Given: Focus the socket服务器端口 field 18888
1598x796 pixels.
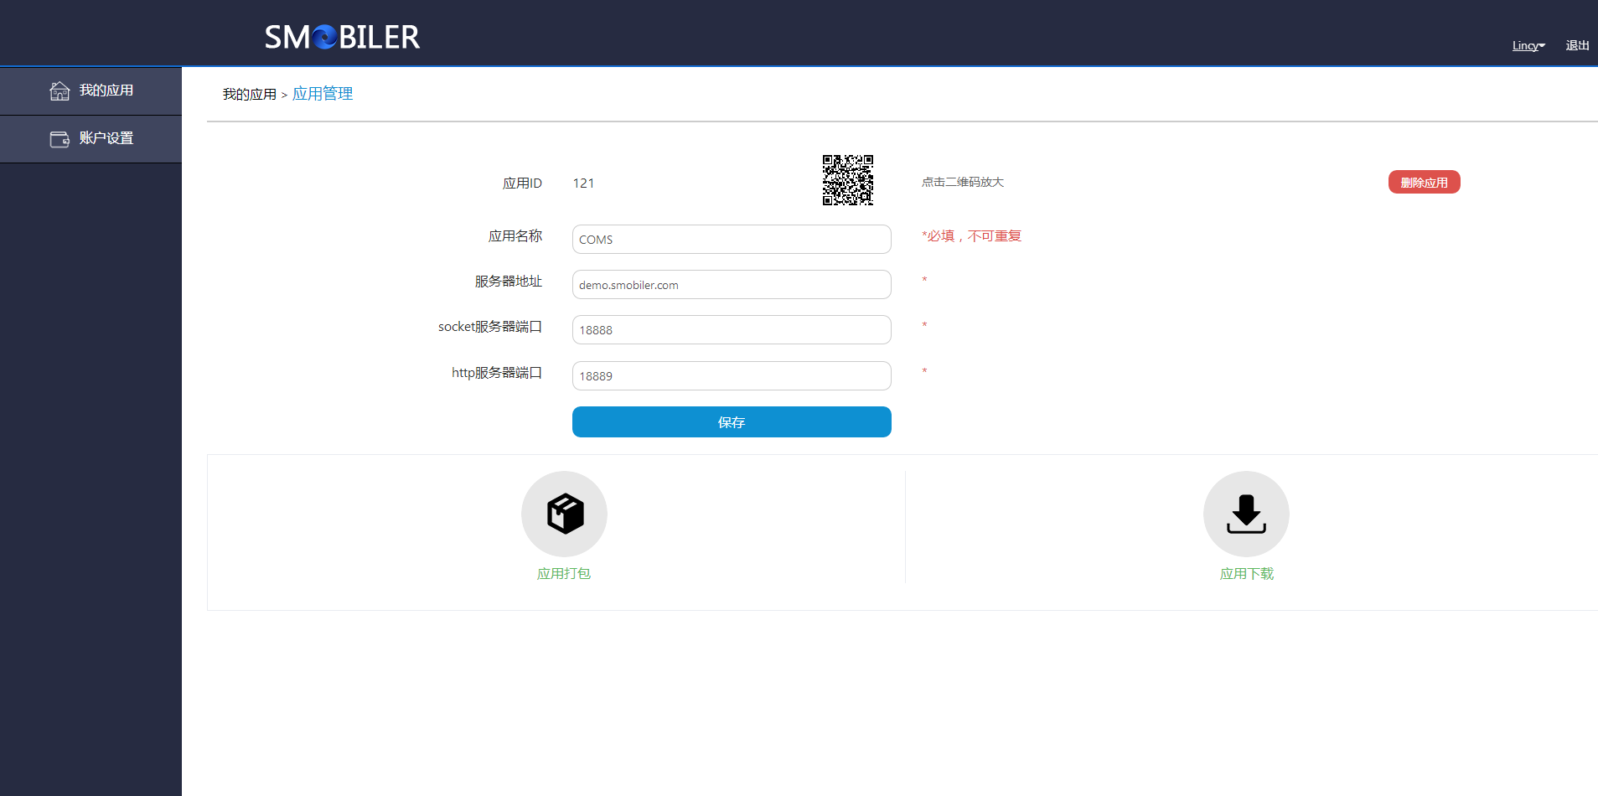Looking at the screenshot, I should pyautogui.click(x=732, y=329).
